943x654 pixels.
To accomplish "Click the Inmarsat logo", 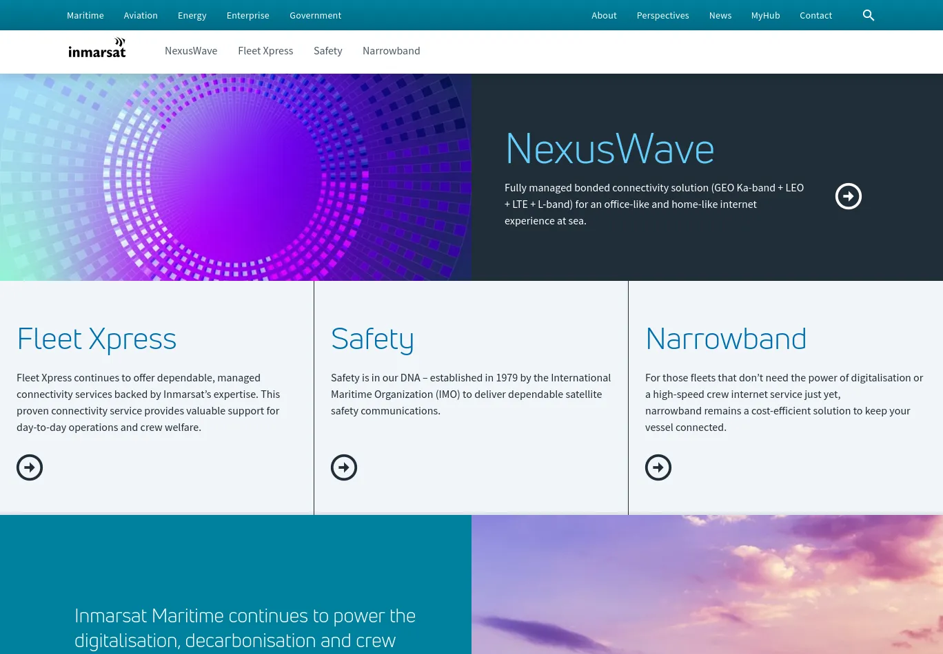I will pos(97,48).
